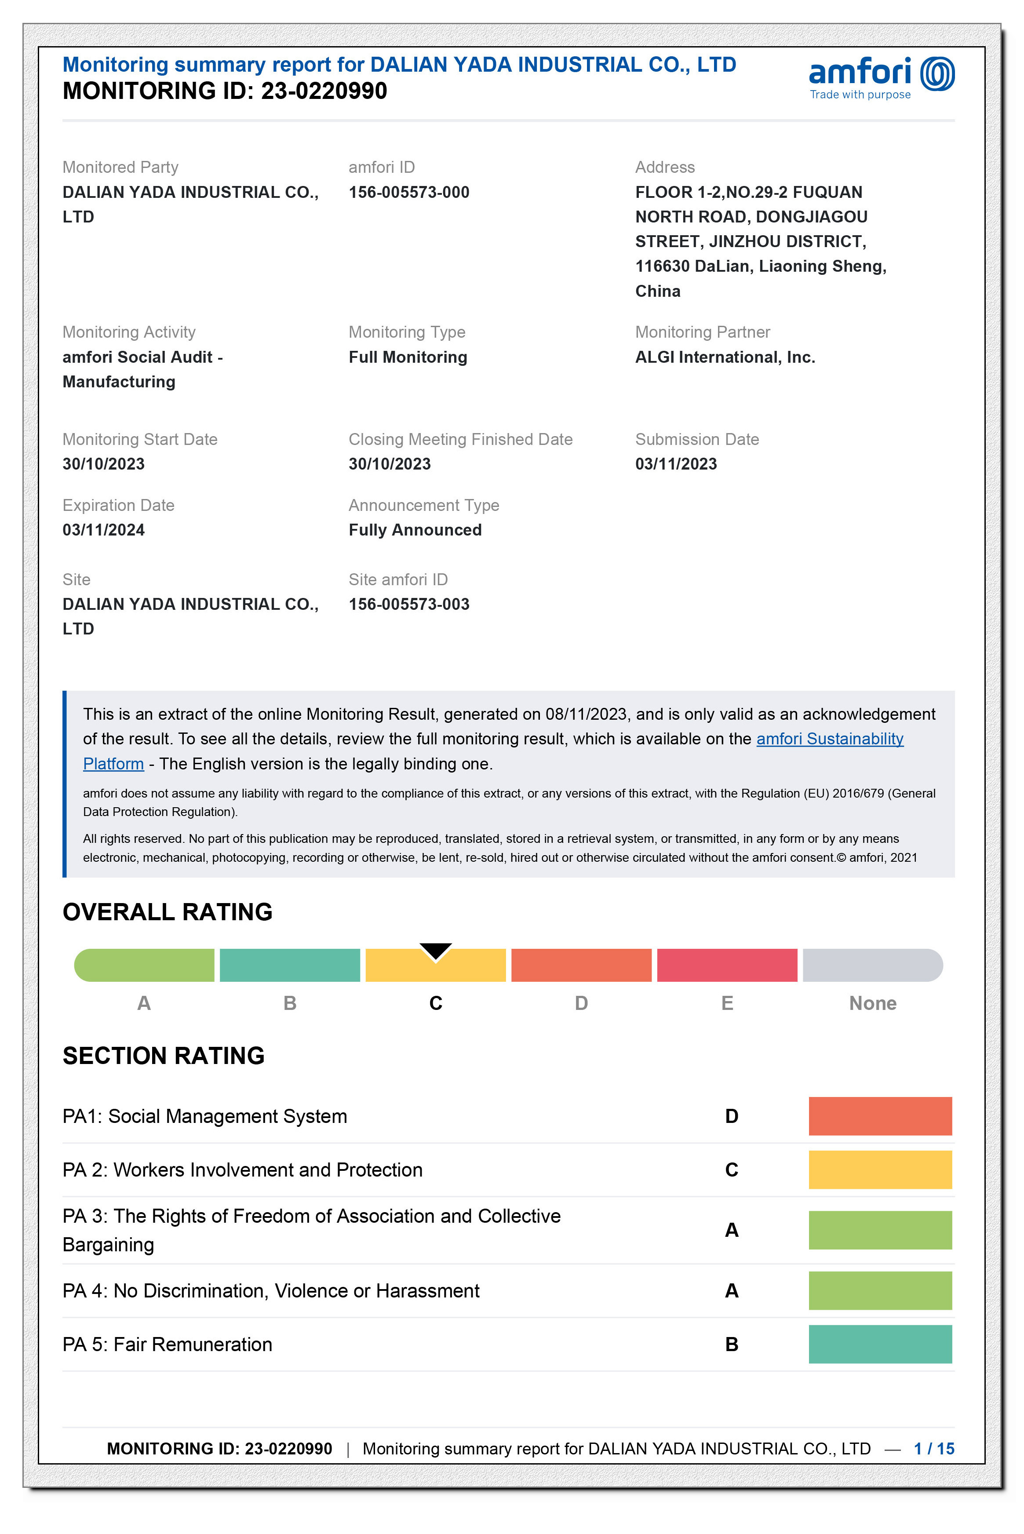
Task: Click the rating letter D for PA1
Action: [x=732, y=1116]
